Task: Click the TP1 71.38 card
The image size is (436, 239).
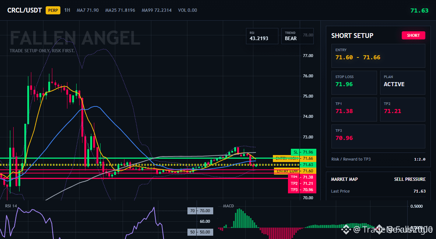Action: pos(354,109)
